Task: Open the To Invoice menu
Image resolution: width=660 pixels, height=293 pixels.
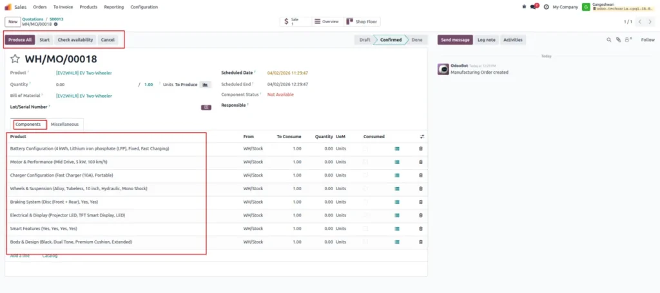Action: pos(63,6)
